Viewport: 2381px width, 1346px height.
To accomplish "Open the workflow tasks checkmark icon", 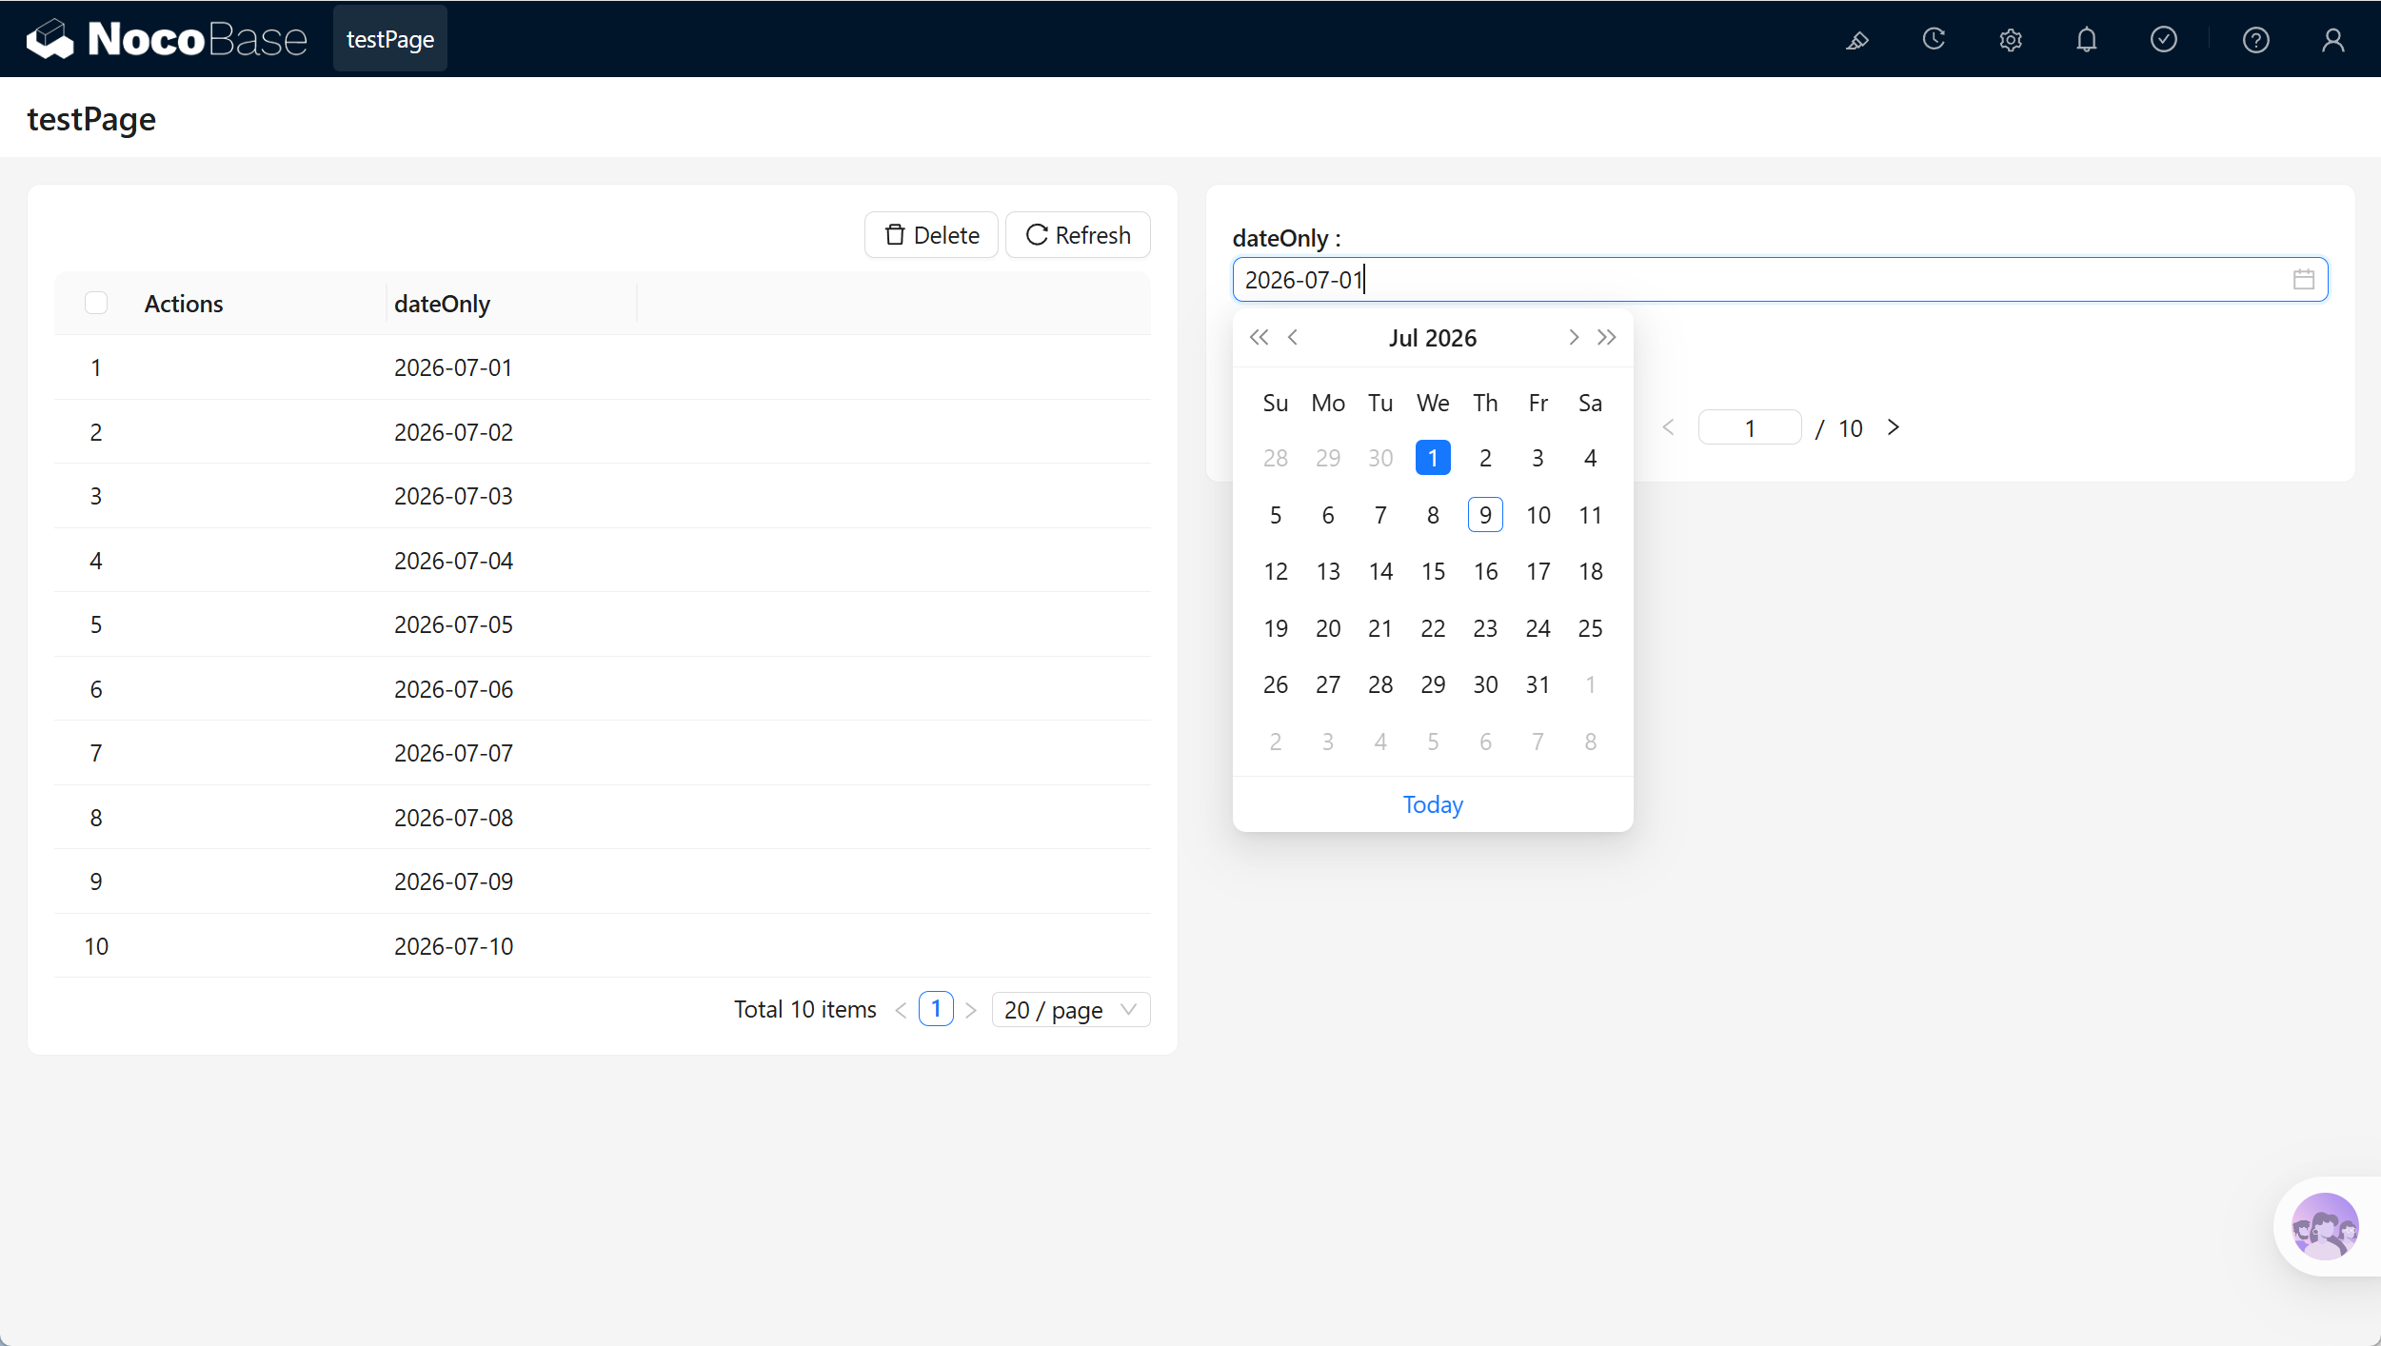I will tap(2164, 40).
